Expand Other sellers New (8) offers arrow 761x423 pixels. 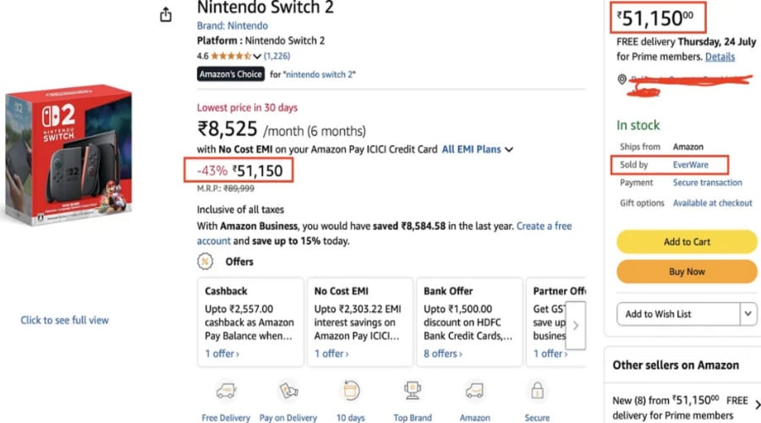coord(757,404)
